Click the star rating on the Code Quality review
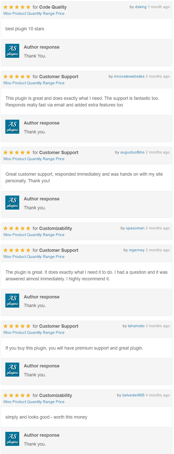 click(17, 7)
